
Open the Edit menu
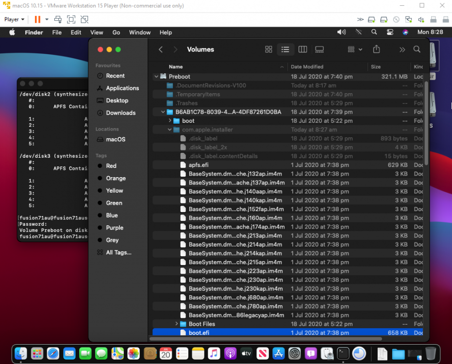76,33
